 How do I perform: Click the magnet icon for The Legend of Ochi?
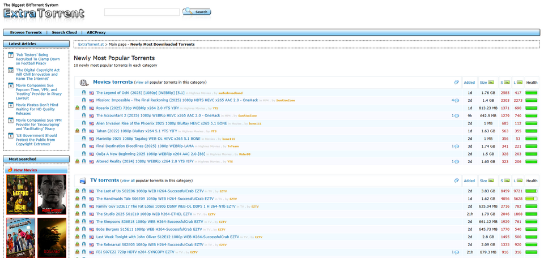tap(84, 93)
